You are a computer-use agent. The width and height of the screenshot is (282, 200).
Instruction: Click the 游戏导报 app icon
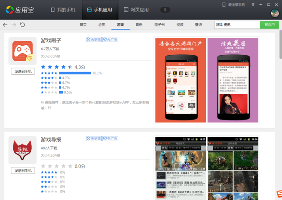(22, 150)
